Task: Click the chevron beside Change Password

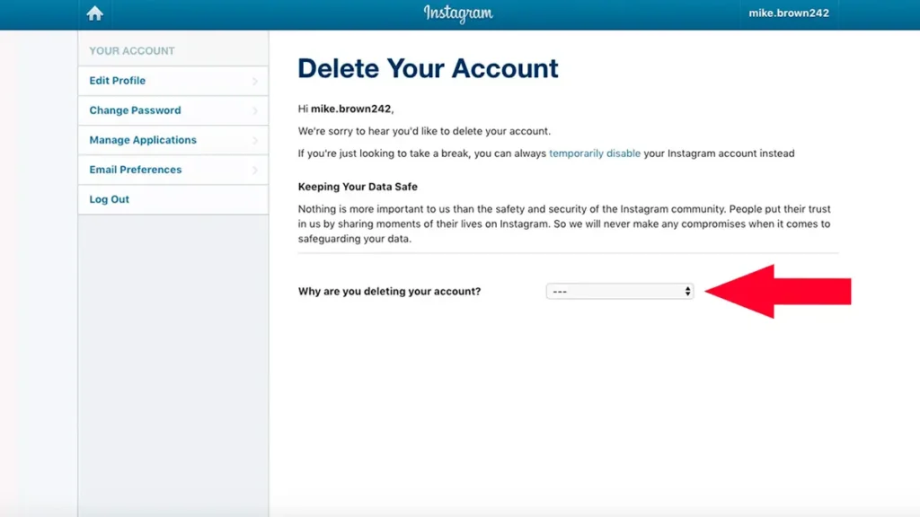Action: tap(255, 110)
